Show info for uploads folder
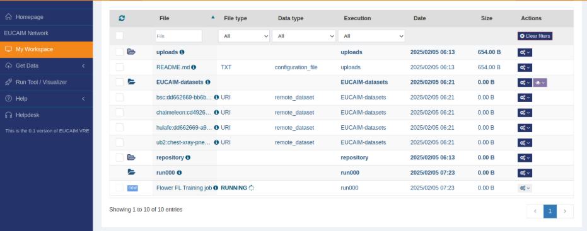The image size is (587, 231). tap(182, 52)
